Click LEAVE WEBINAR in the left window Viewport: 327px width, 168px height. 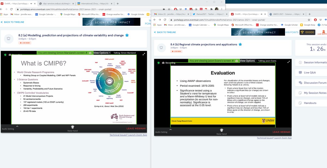click(136, 128)
